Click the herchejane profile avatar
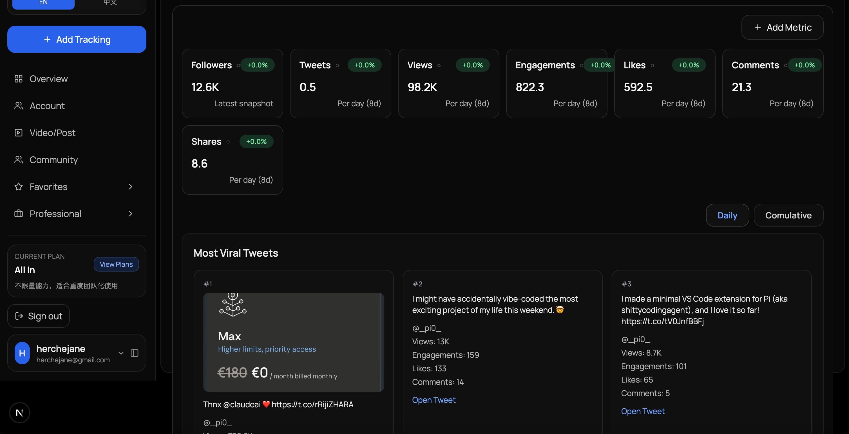849x434 pixels. [x=22, y=353]
